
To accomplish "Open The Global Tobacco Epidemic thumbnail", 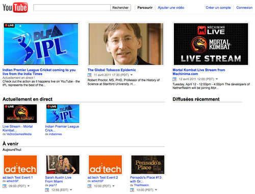I will pos(126,44).
